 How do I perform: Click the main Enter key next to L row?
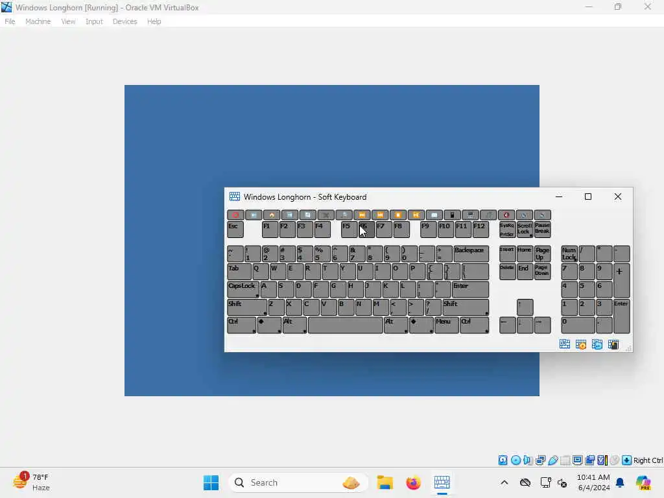pos(470,289)
